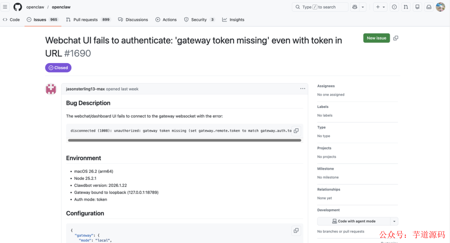Click the New issue button

[x=376, y=38]
